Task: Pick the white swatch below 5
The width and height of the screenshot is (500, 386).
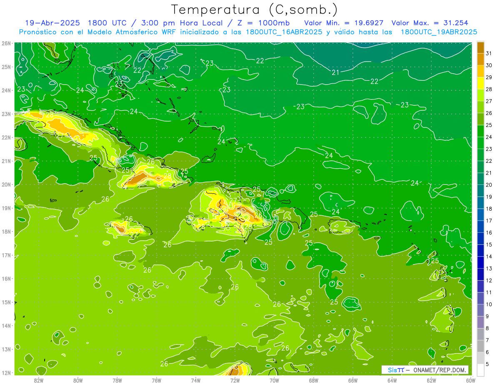Action: (480, 370)
